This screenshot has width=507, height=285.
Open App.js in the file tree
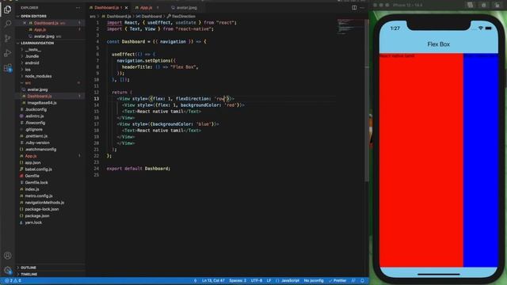coord(31,156)
